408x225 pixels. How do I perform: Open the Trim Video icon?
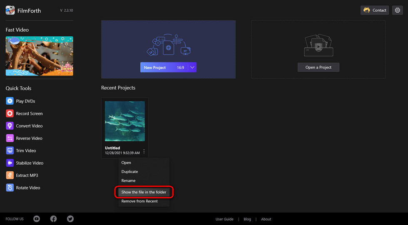[10, 150]
